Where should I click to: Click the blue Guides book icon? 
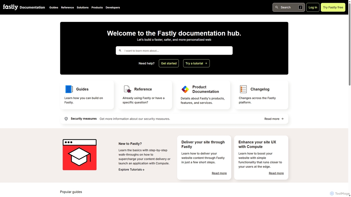(69, 89)
